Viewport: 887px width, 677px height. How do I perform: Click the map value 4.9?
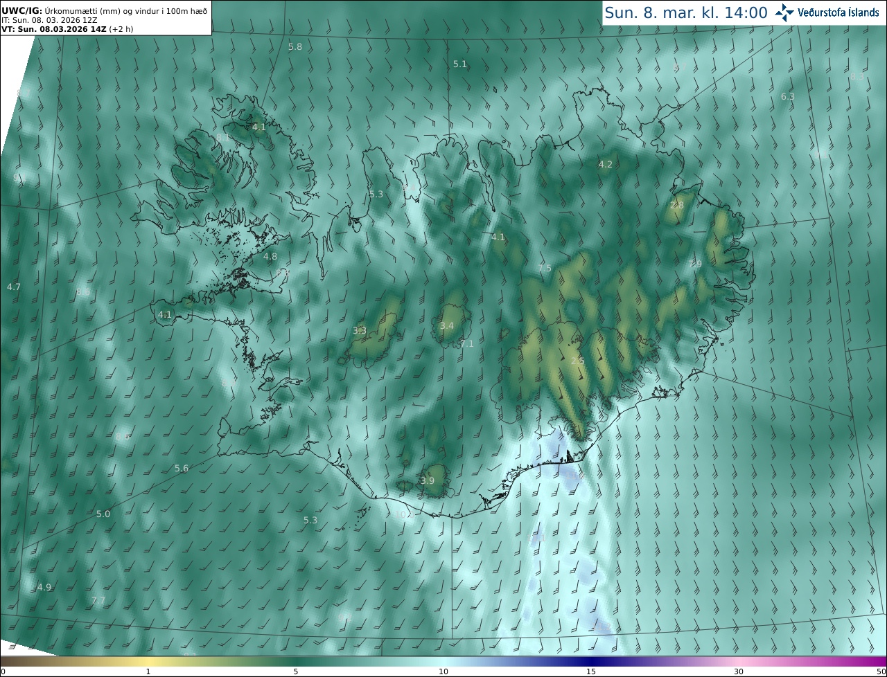click(44, 587)
